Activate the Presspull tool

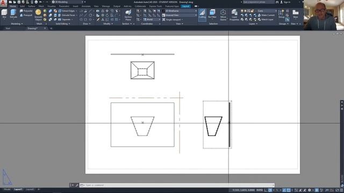(26, 15)
